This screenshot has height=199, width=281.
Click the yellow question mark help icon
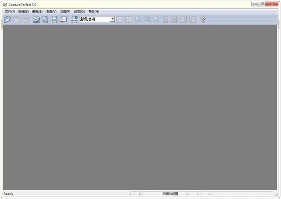(203, 19)
